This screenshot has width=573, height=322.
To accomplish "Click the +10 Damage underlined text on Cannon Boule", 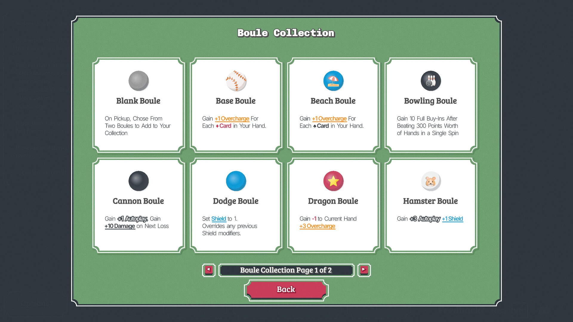I will tap(120, 226).
